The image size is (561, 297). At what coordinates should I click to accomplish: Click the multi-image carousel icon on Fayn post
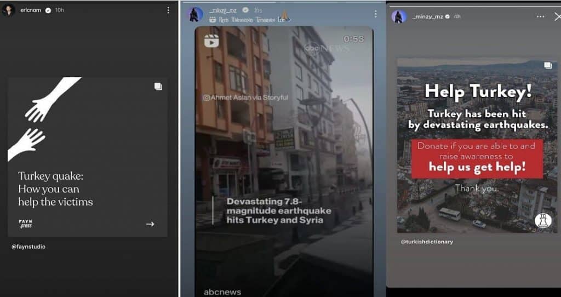point(158,86)
